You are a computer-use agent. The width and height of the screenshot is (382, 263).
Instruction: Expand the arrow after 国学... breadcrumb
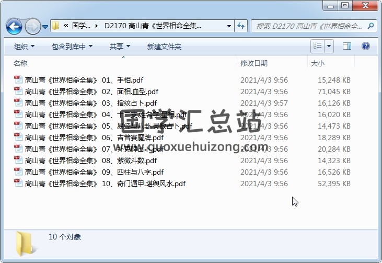click(97, 26)
